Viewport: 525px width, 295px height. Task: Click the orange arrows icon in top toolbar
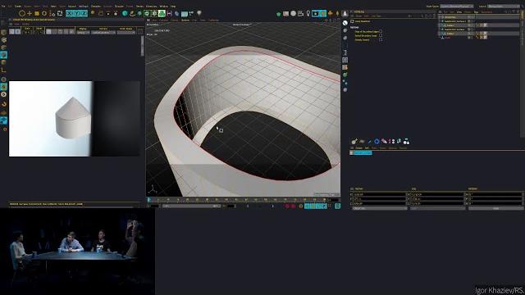pos(330,13)
